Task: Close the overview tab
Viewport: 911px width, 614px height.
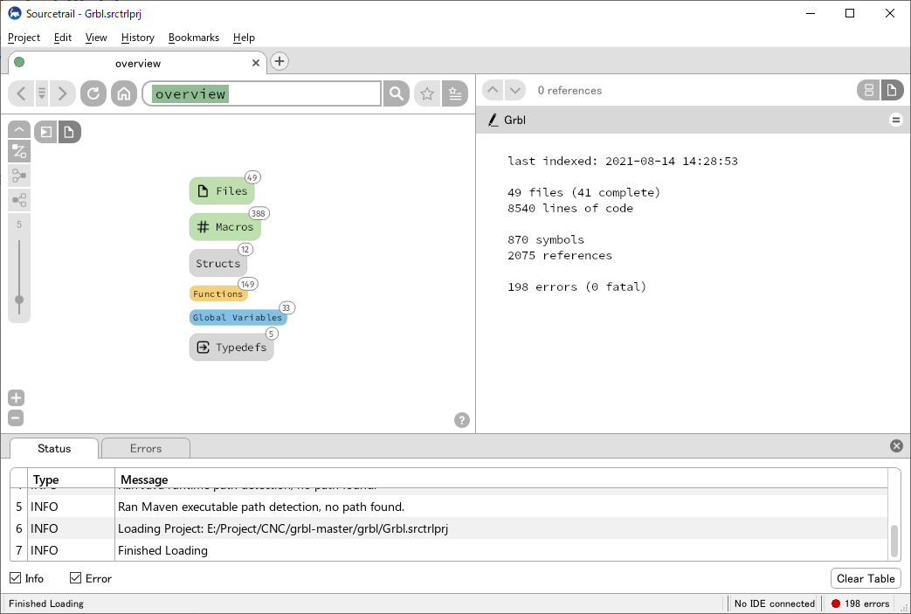Action: tap(256, 63)
